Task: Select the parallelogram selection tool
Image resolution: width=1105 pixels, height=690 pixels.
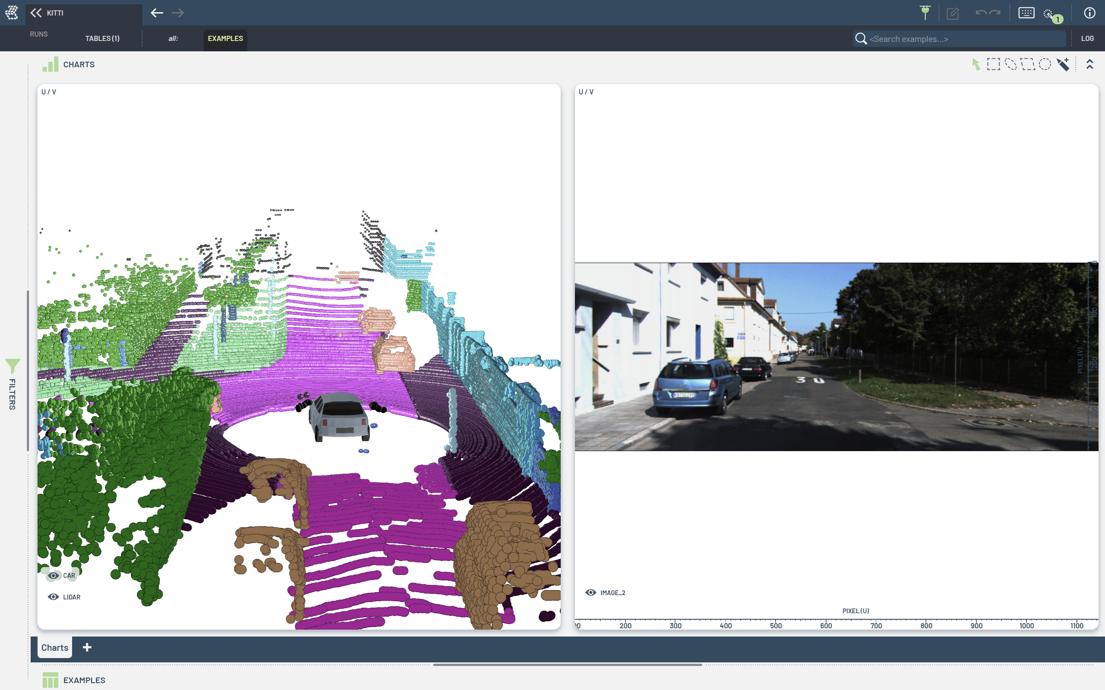Action: (1027, 64)
